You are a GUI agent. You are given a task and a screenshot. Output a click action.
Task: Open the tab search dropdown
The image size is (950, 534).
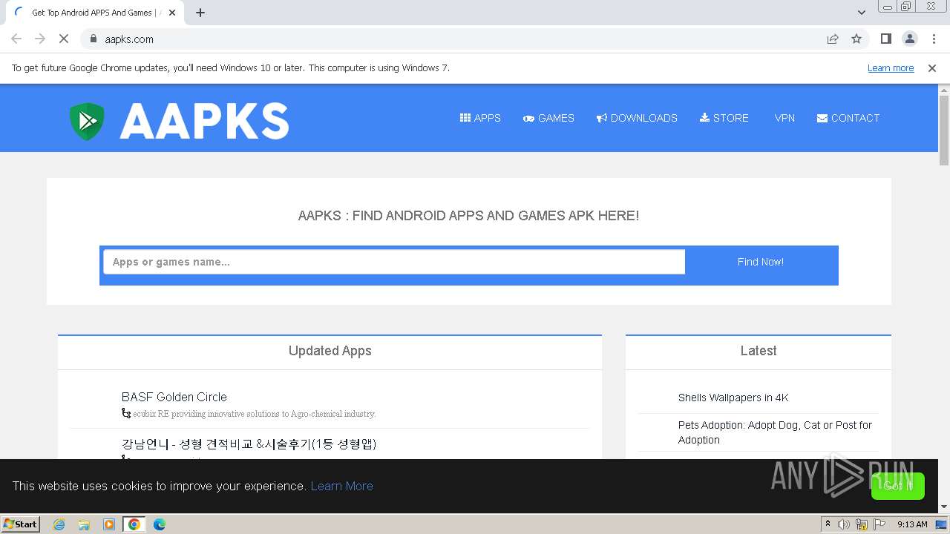click(x=862, y=13)
